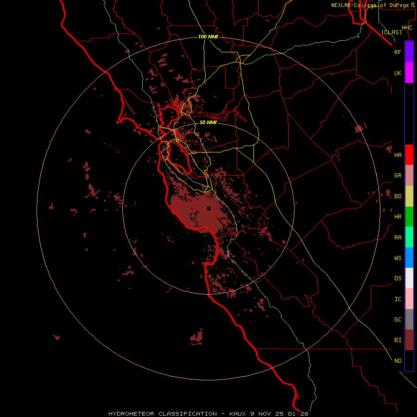The width and height of the screenshot is (417, 417).
Task: Click the 'NEXLAB-College of DuPage' credit text
Action: (x=370, y=5)
